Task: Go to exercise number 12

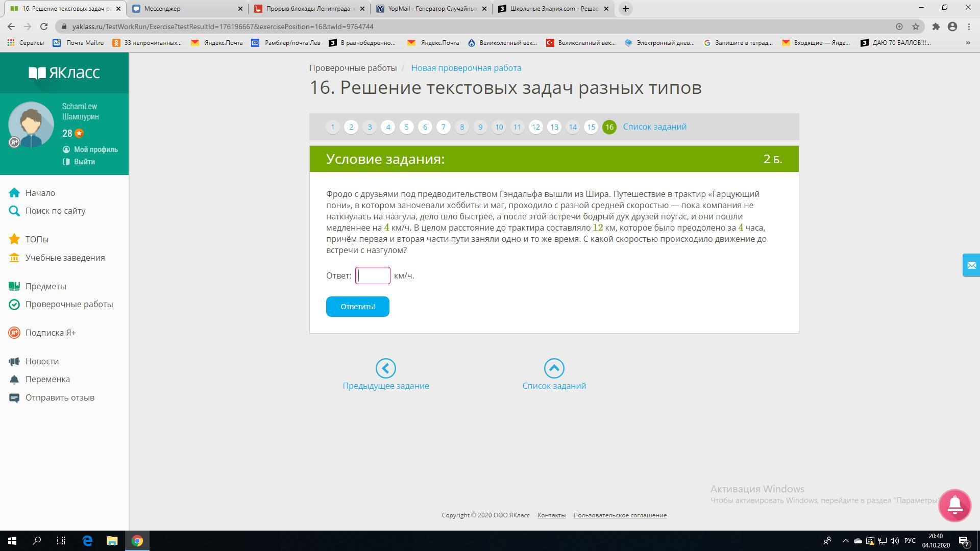Action: pyautogui.click(x=535, y=127)
